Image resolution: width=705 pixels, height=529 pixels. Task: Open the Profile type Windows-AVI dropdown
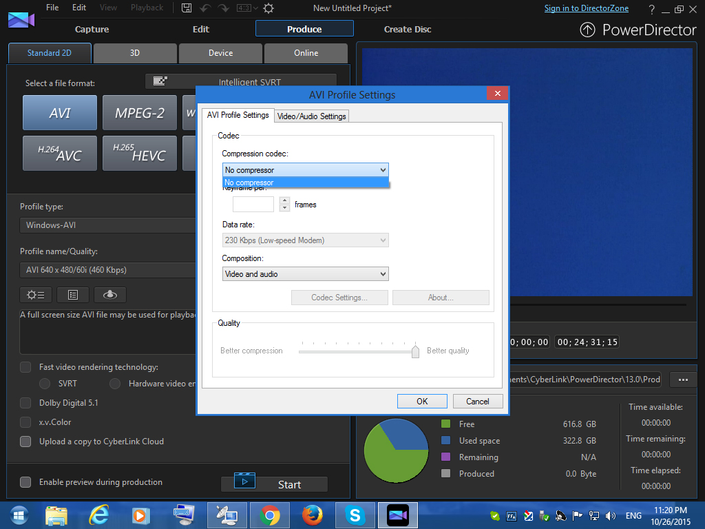point(108,225)
